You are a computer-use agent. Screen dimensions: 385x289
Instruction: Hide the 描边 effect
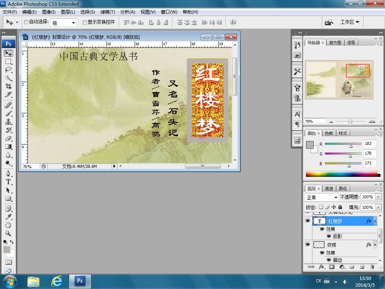[x=329, y=260]
